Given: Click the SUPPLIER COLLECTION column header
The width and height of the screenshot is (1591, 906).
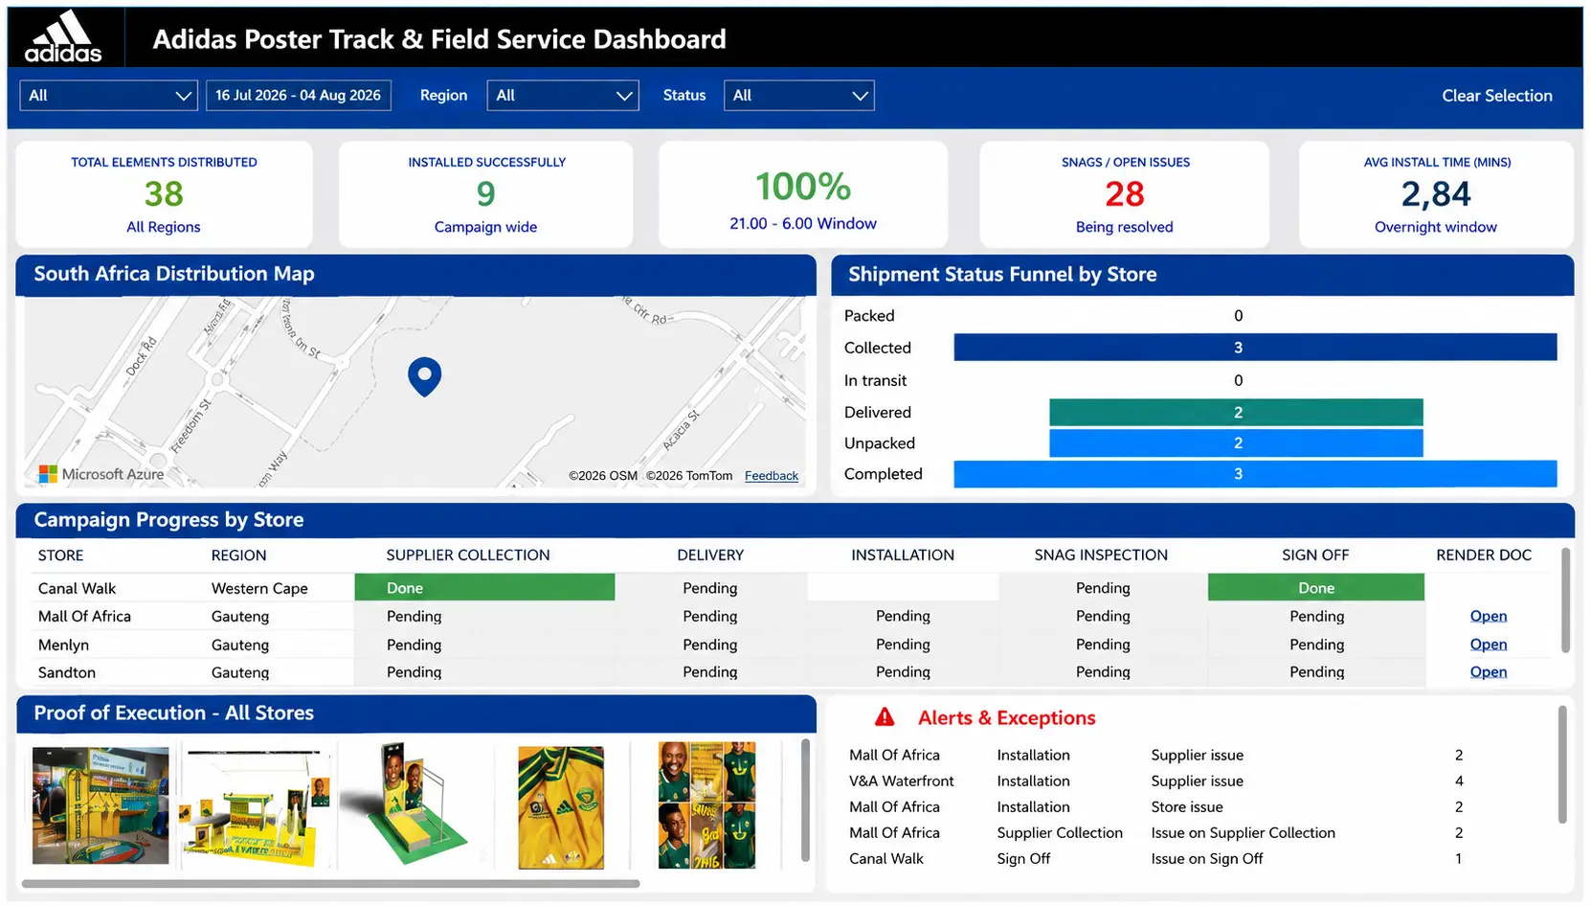Looking at the screenshot, I should (468, 555).
